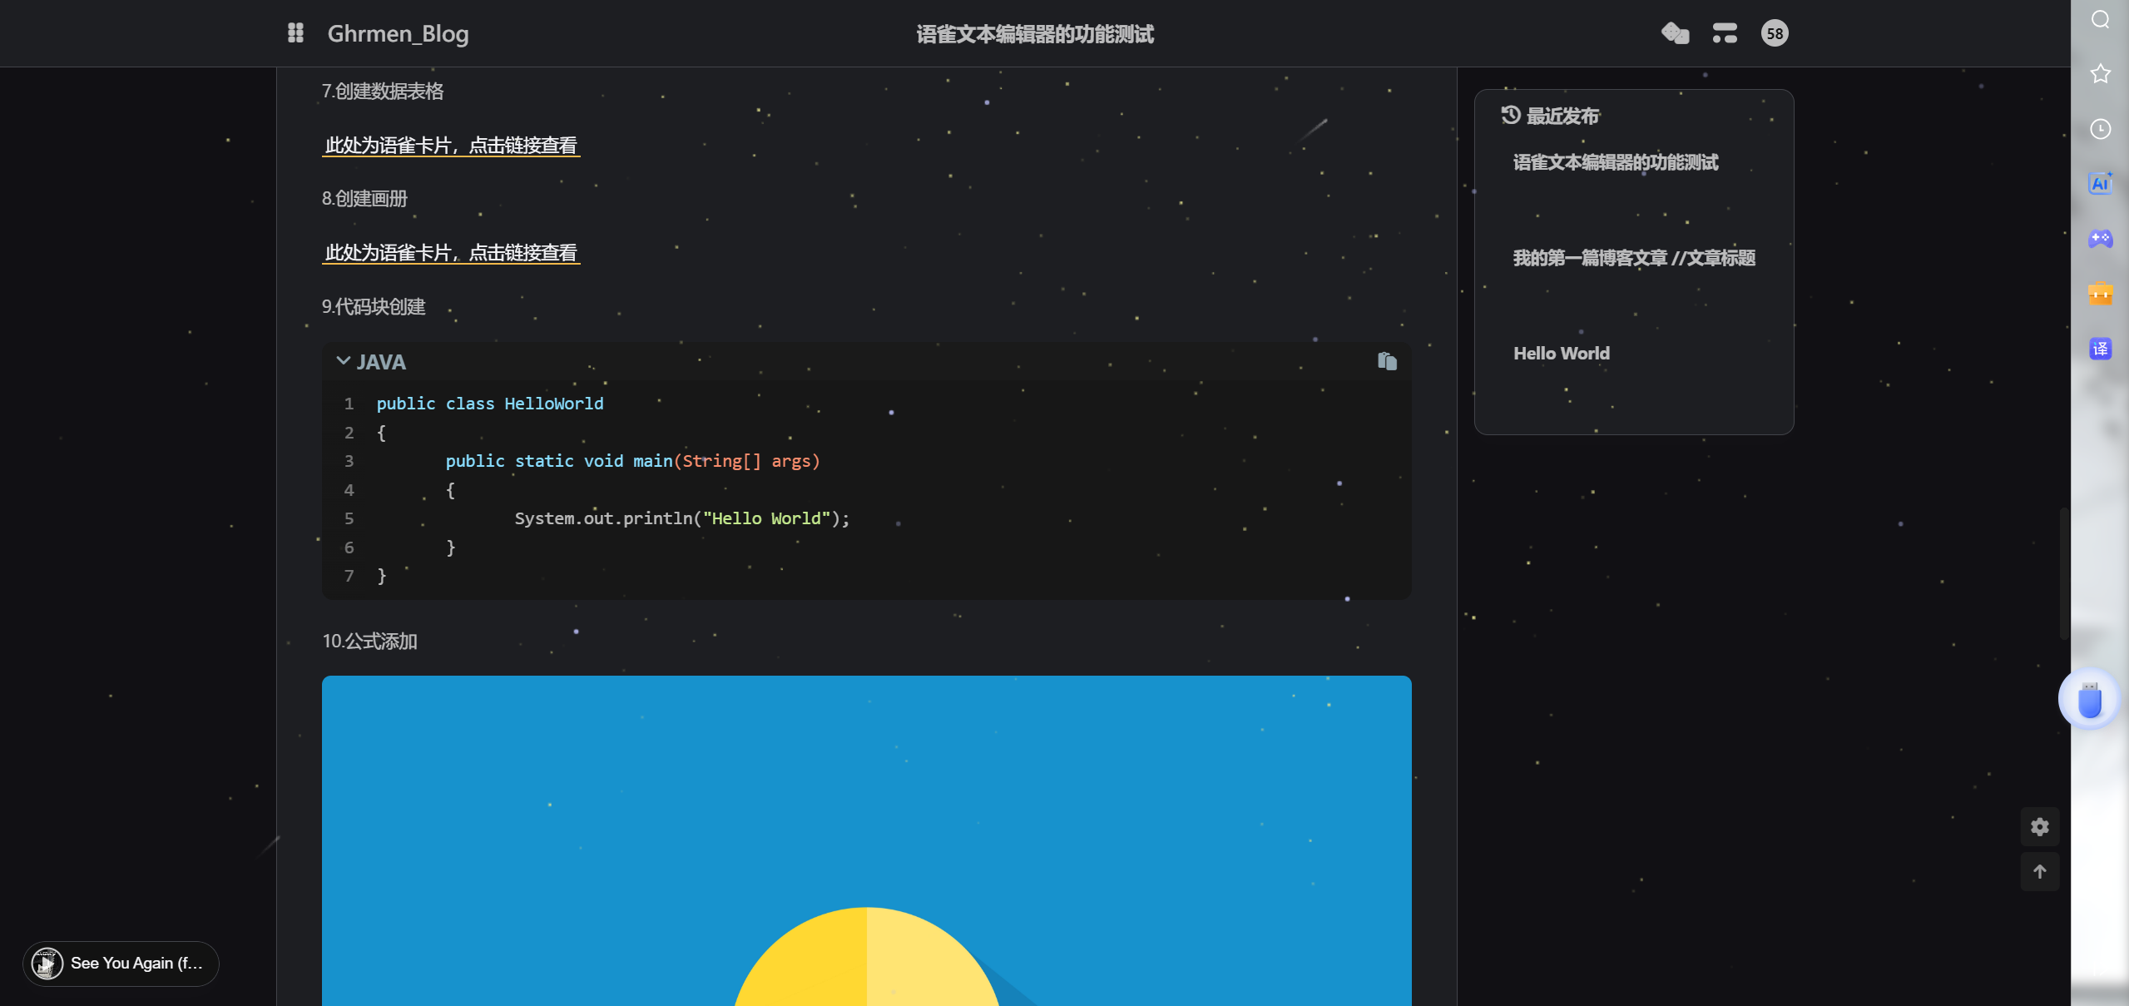Viewport: 2129px width, 1006px height.
Task: Open the sidebar AI assistant icon
Action: pos(2100,184)
